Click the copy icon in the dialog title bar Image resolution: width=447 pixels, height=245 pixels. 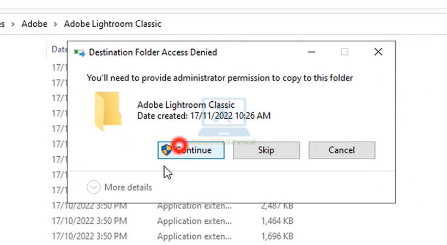80,52
